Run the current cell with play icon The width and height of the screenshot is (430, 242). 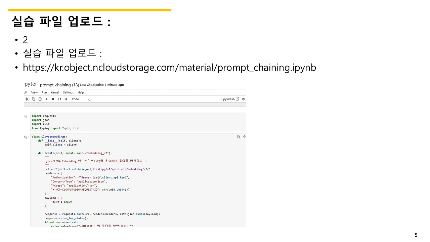47,99
